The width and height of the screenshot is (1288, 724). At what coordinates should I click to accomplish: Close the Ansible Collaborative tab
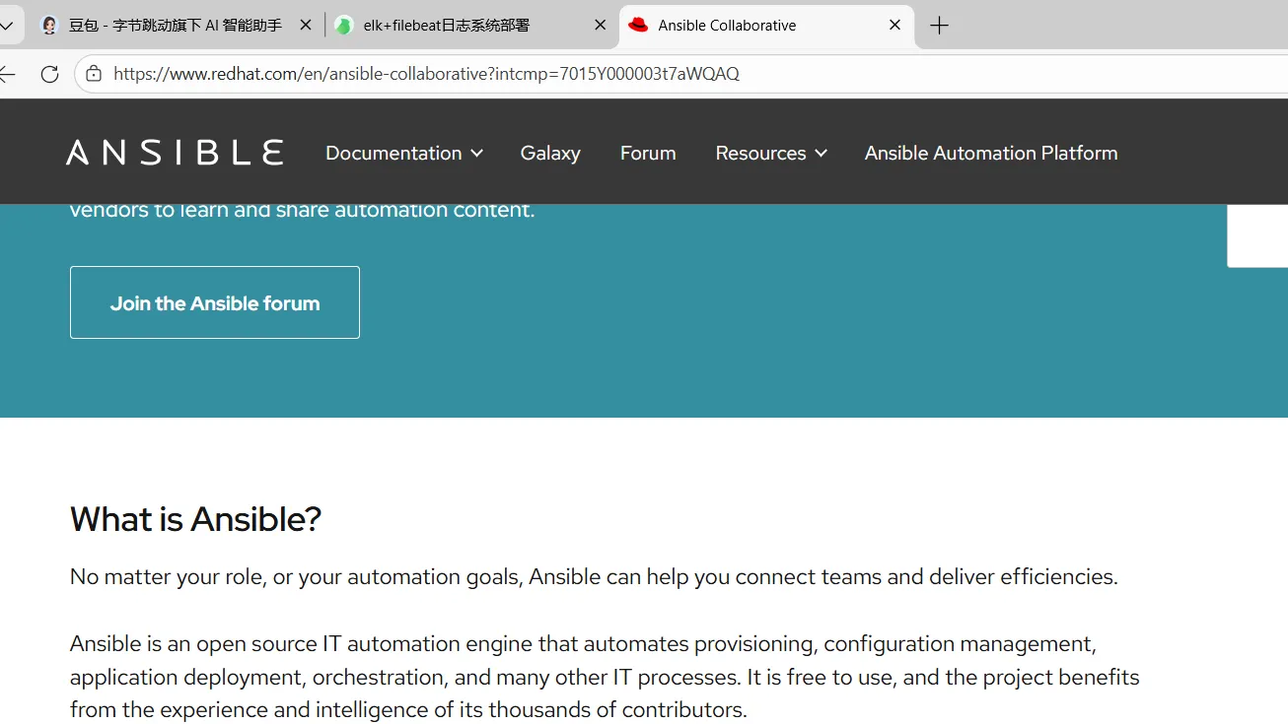[x=894, y=25]
